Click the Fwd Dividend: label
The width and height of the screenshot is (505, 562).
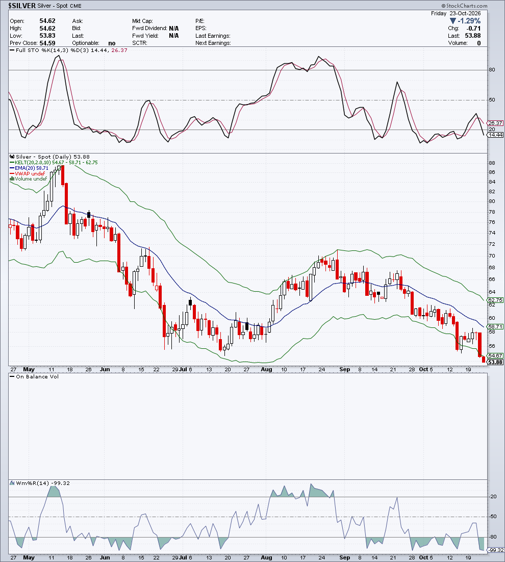pos(149,29)
